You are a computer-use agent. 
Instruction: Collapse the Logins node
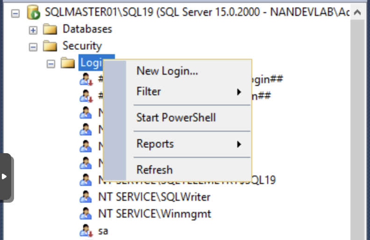tap(51, 64)
